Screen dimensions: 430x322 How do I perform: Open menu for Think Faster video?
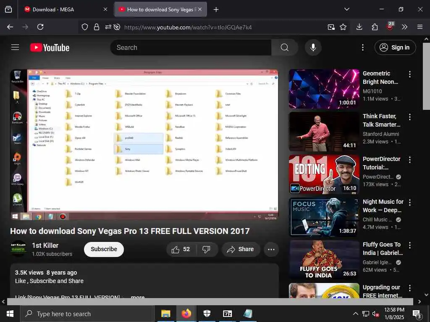click(x=410, y=117)
